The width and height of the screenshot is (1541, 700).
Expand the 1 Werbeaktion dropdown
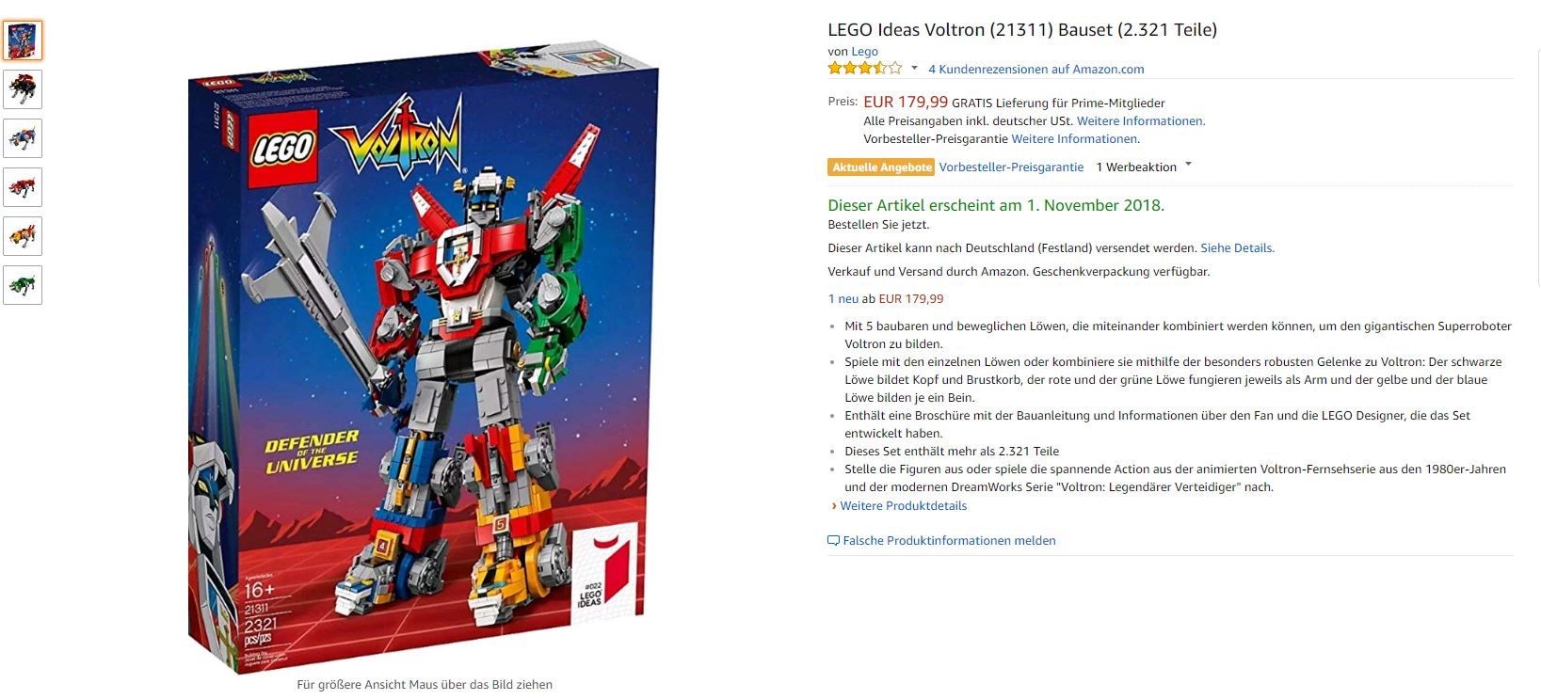(x=1143, y=167)
